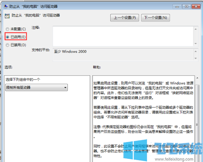Click the supported platform scroll down arrow
The height and width of the screenshot is (162, 203).
tap(196, 58)
